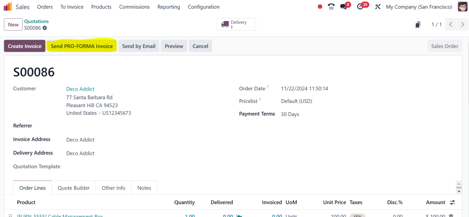Open the Products menu
469x217 pixels.
[x=101, y=7]
